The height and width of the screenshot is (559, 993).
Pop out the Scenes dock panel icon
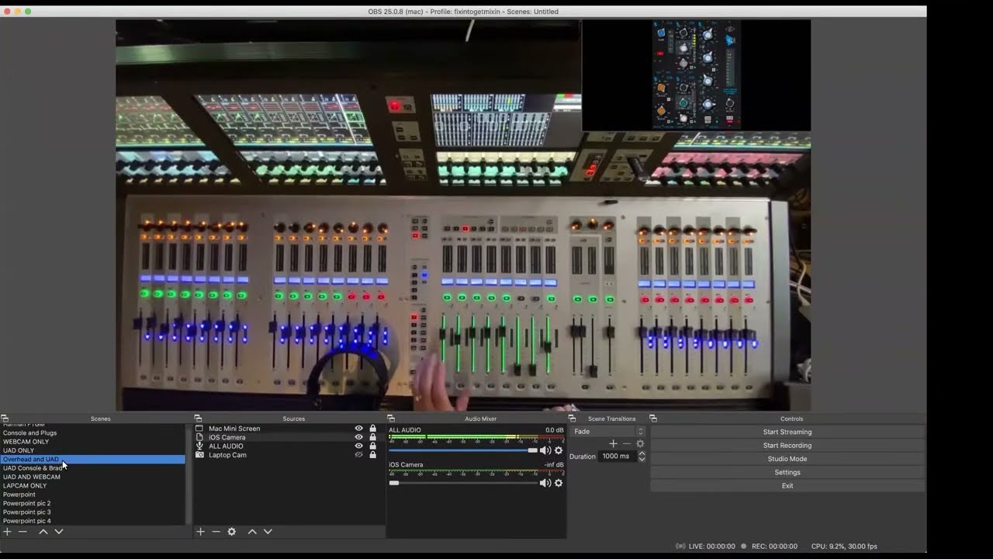(x=5, y=418)
